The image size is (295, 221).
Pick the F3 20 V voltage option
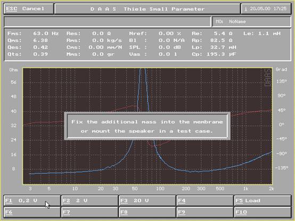pos(147,201)
